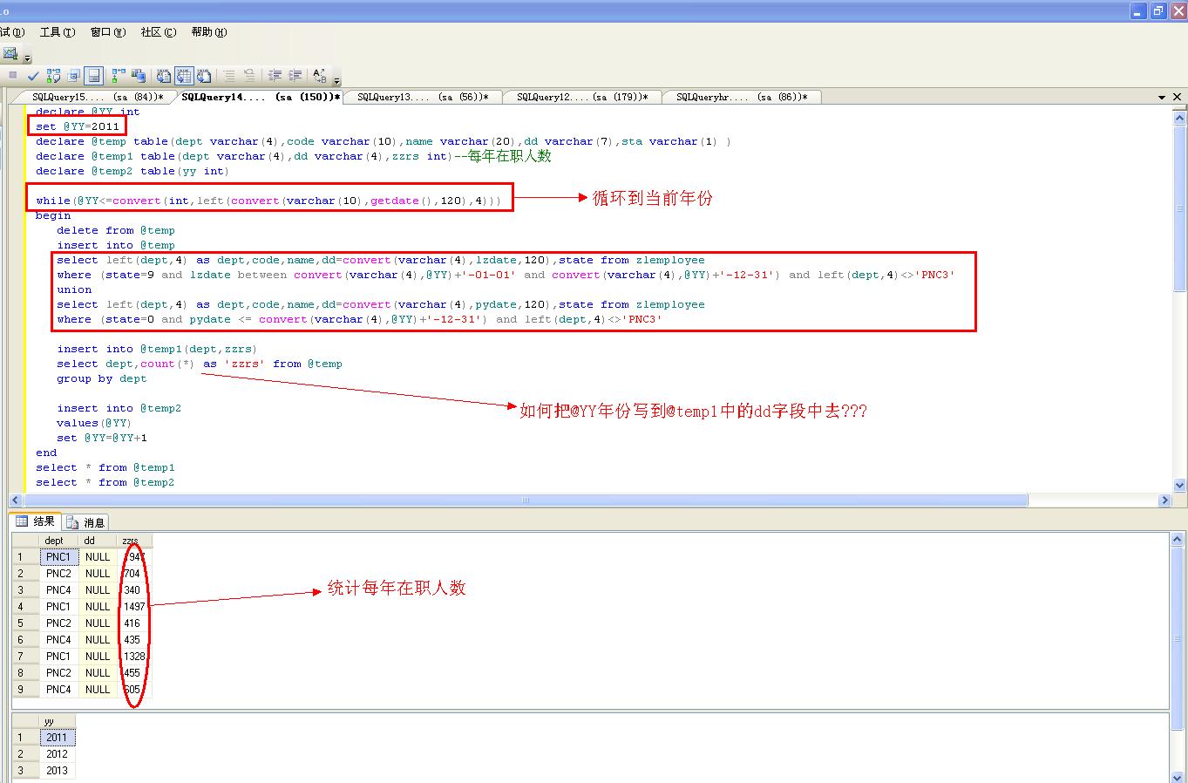Click the zzrs column header
This screenshot has width=1188, height=783.
click(x=134, y=541)
